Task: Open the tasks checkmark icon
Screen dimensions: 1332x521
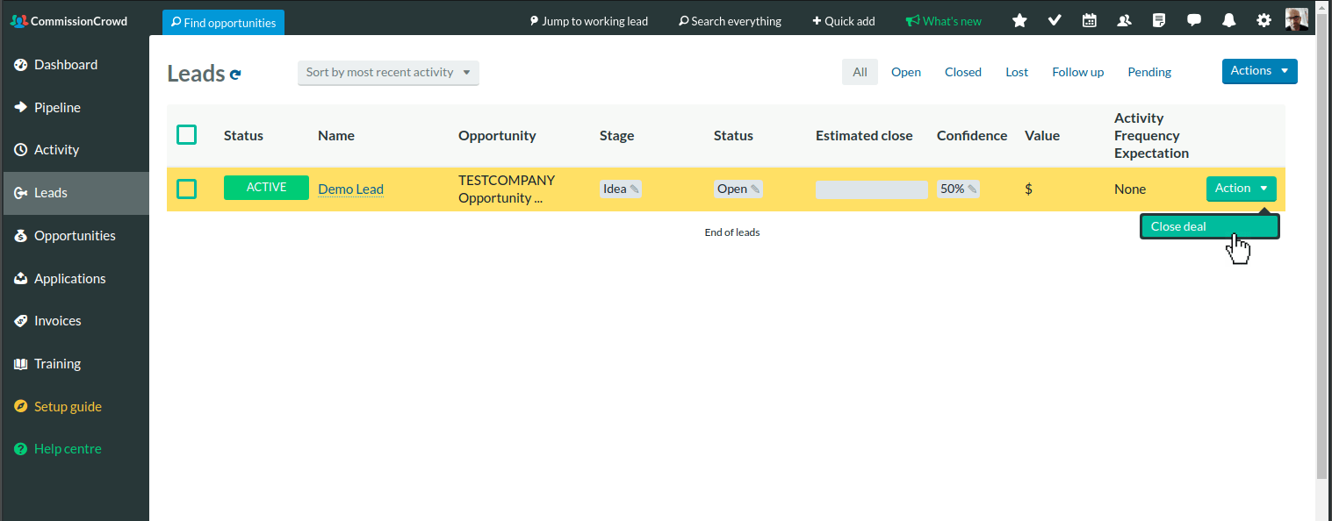Action: coord(1055,21)
